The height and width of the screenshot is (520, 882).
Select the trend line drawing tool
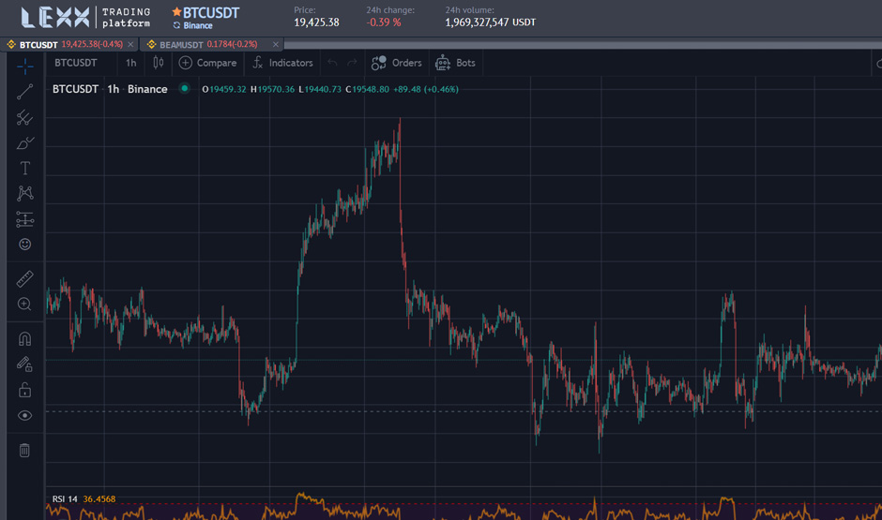tap(24, 92)
